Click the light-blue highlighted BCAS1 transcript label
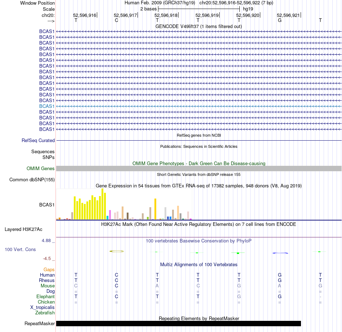This screenshot has height=332, width=342. tap(47, 106)
